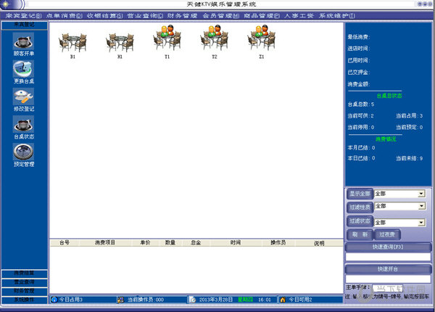
Task: Click the 刷新 button
Action: [x=360, y=234]
